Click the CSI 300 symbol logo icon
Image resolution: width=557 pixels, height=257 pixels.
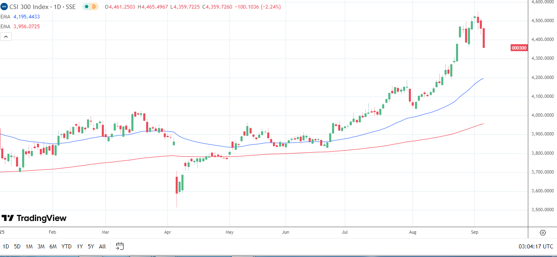click(4, 7)
